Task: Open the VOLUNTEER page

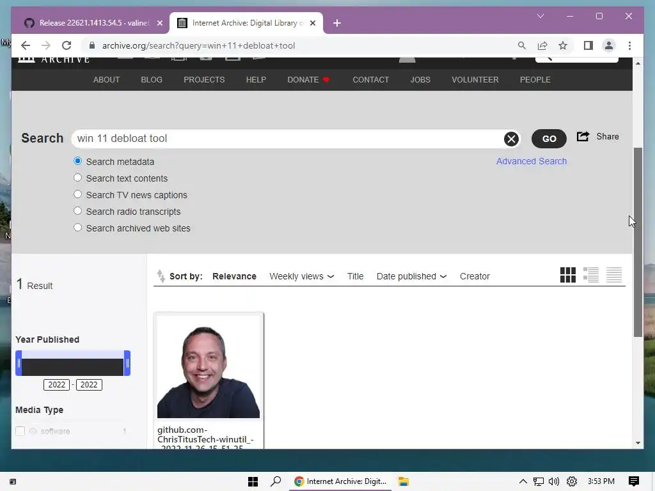Action: click(475, 80)
